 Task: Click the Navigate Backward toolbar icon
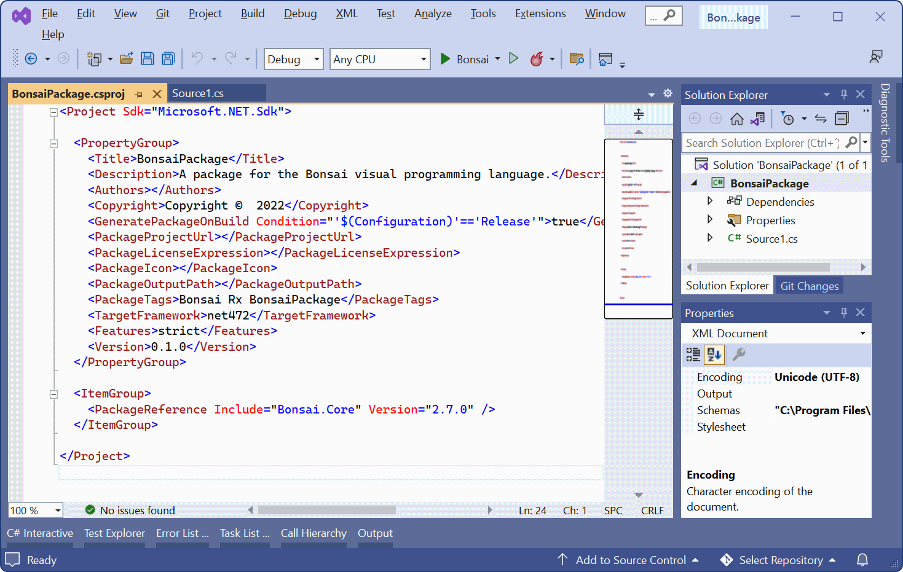click(x=31, y=59)
